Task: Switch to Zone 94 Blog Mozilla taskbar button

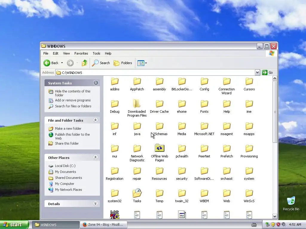Action: [103, 225]
